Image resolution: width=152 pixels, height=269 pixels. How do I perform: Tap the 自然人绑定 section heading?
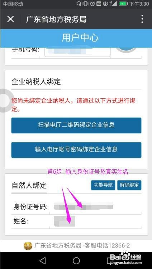pyautogui.click(x=29, y=186)
